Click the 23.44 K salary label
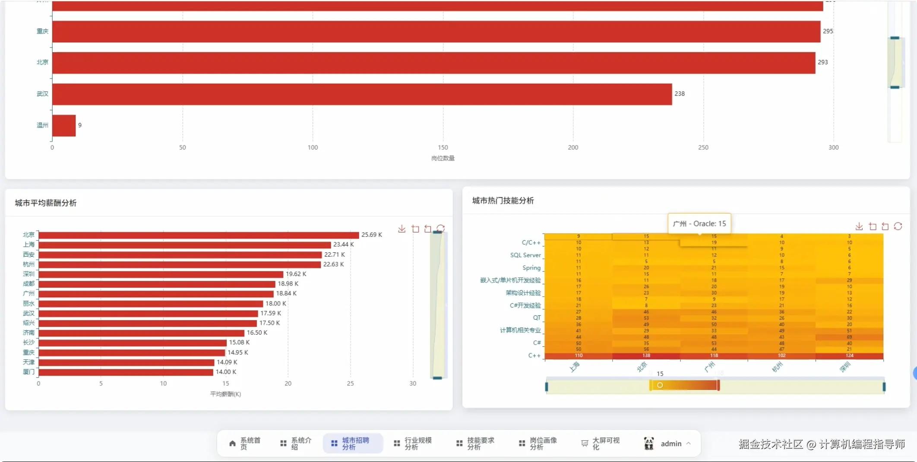This screenshot has height=462, width=917. (x=344, y=244)
